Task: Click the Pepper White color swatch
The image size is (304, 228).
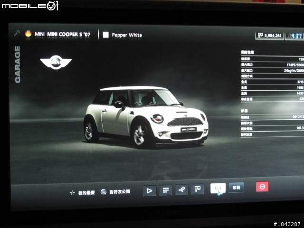Action: click(x=105, y=35)
